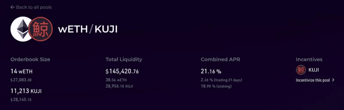Open Incentivize this pool link

click(x=315, y=80)
